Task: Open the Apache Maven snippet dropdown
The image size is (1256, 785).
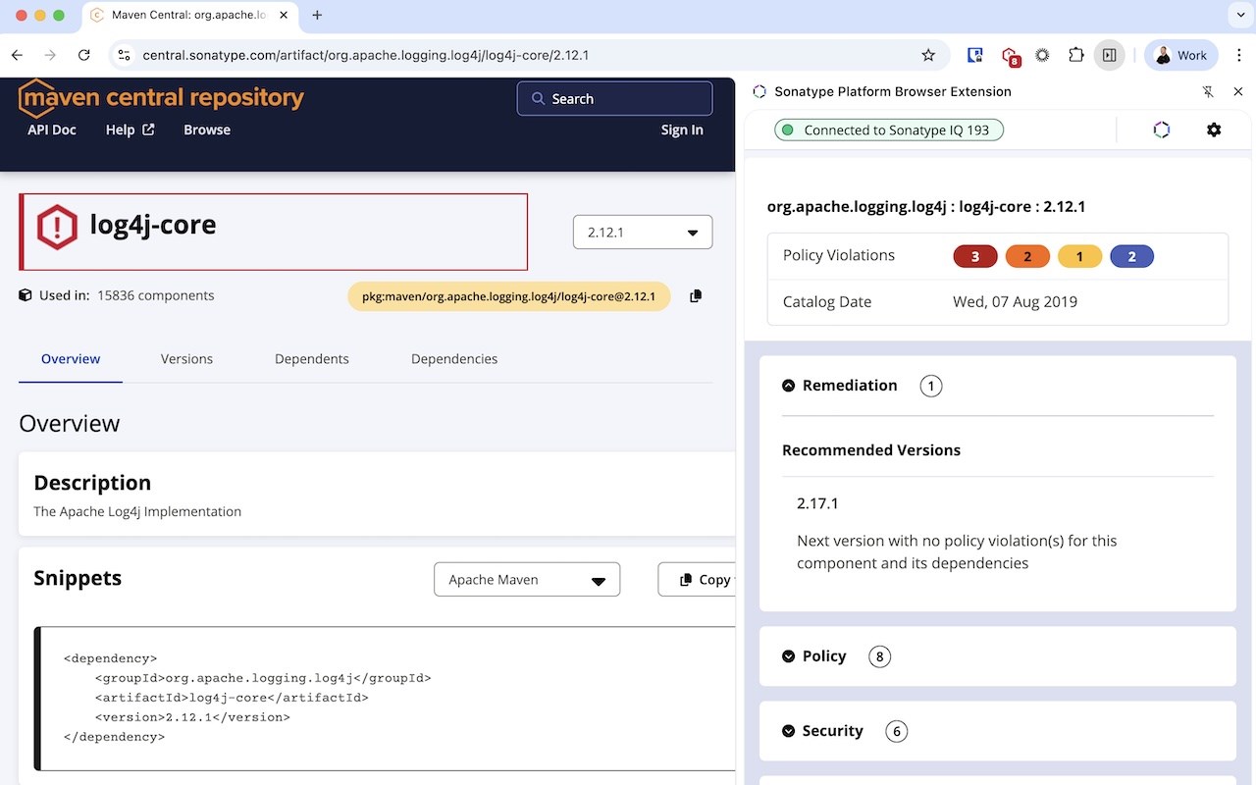Action: point(527,579)
